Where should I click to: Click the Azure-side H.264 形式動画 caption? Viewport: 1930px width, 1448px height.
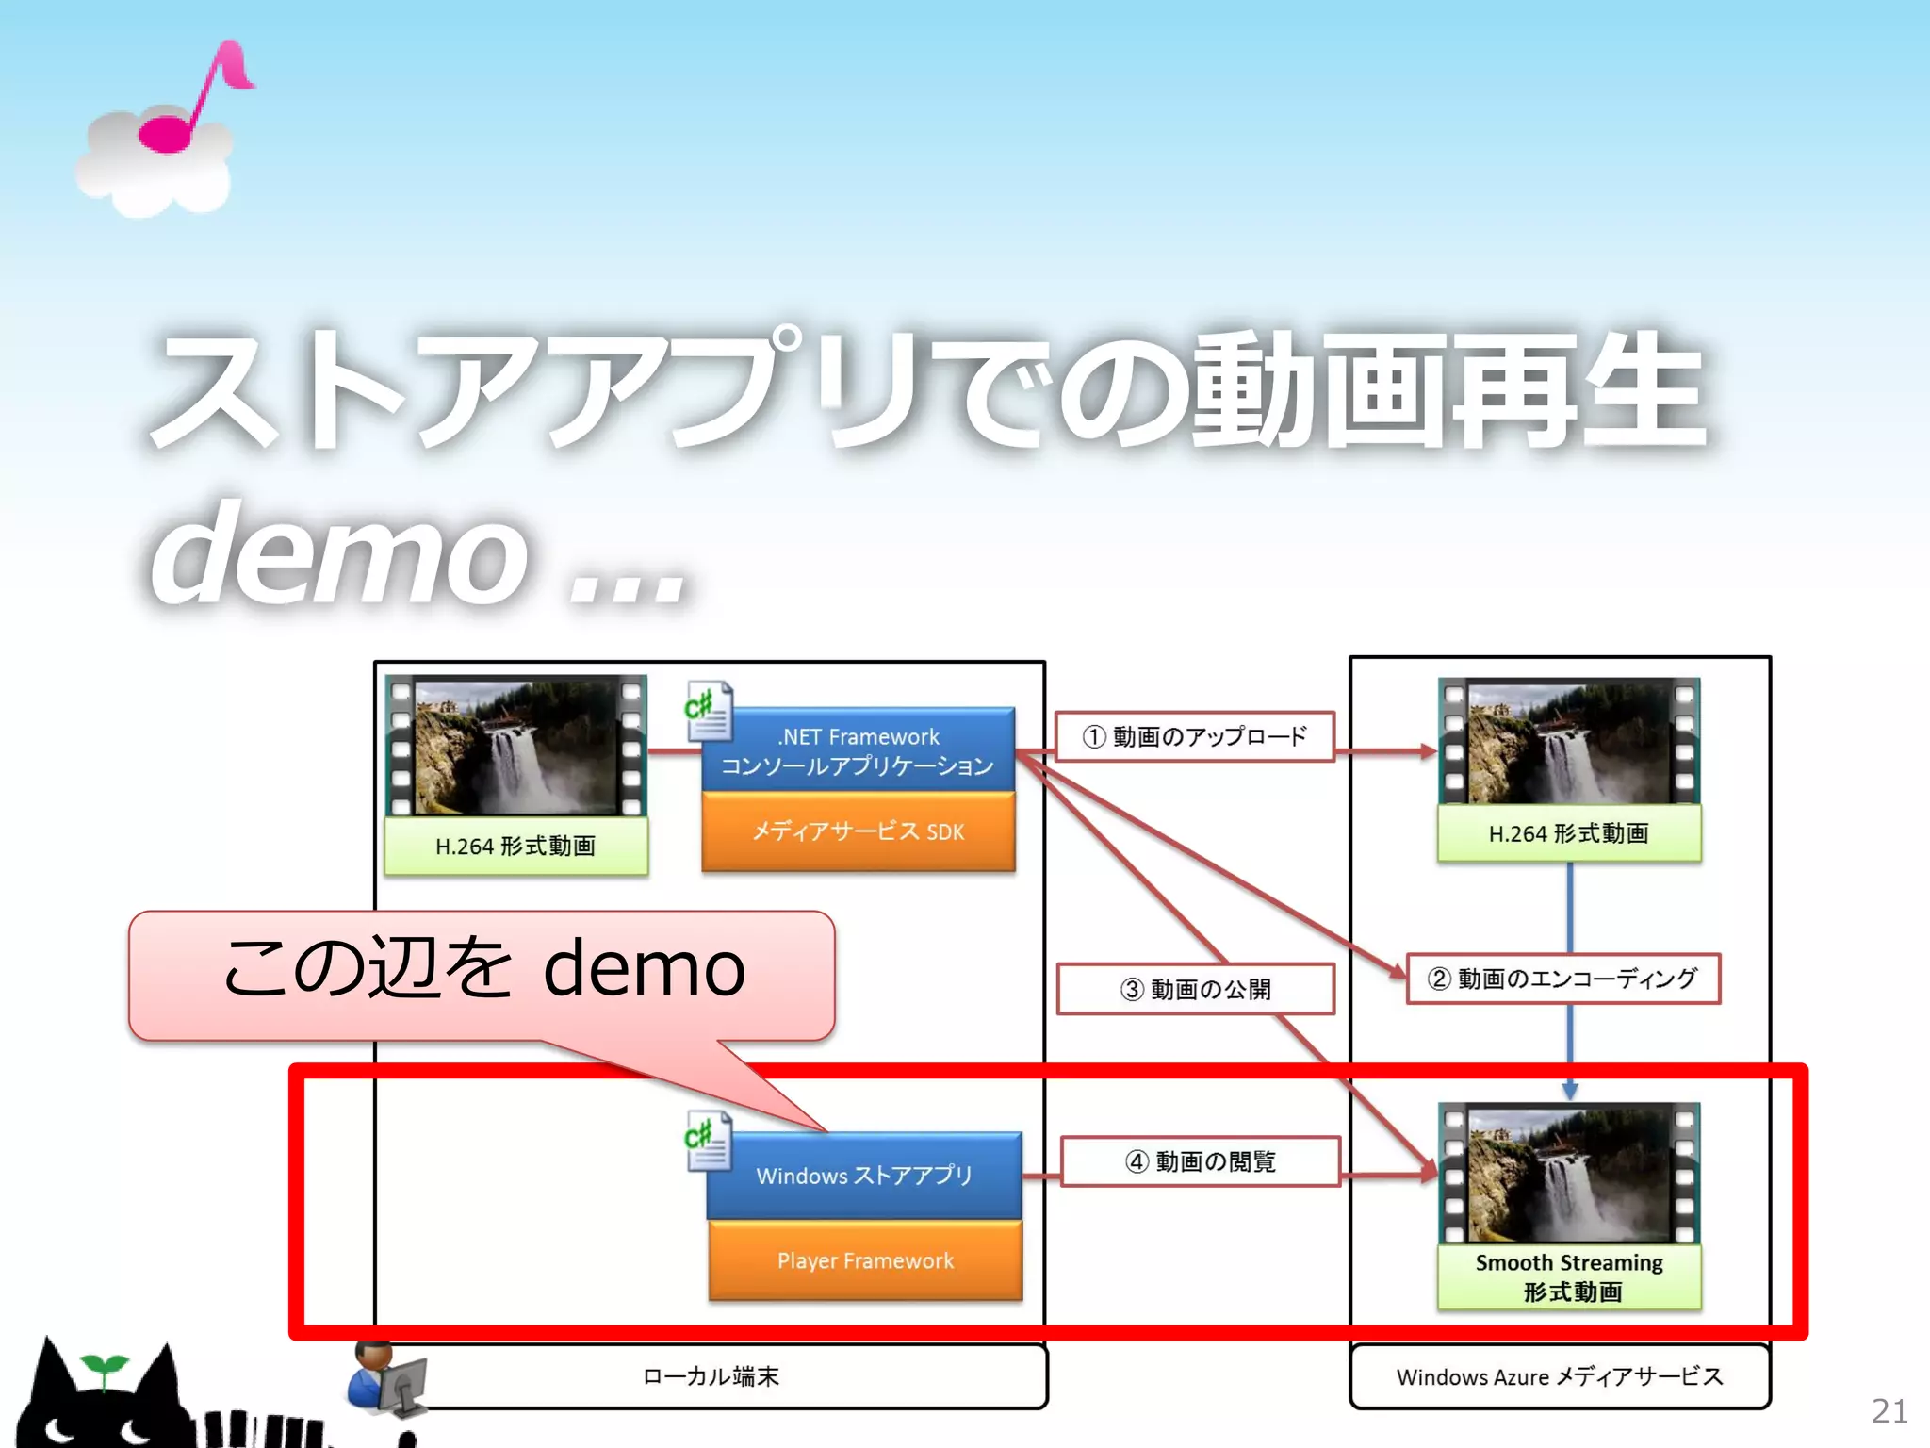point(1569,833)
